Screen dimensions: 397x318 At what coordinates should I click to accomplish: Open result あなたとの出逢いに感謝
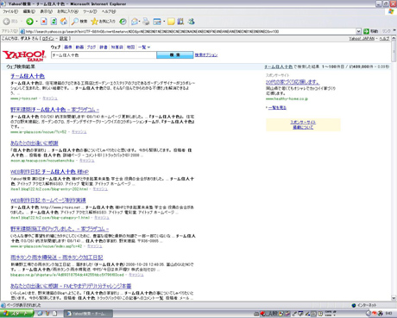(x=35, y=143)
